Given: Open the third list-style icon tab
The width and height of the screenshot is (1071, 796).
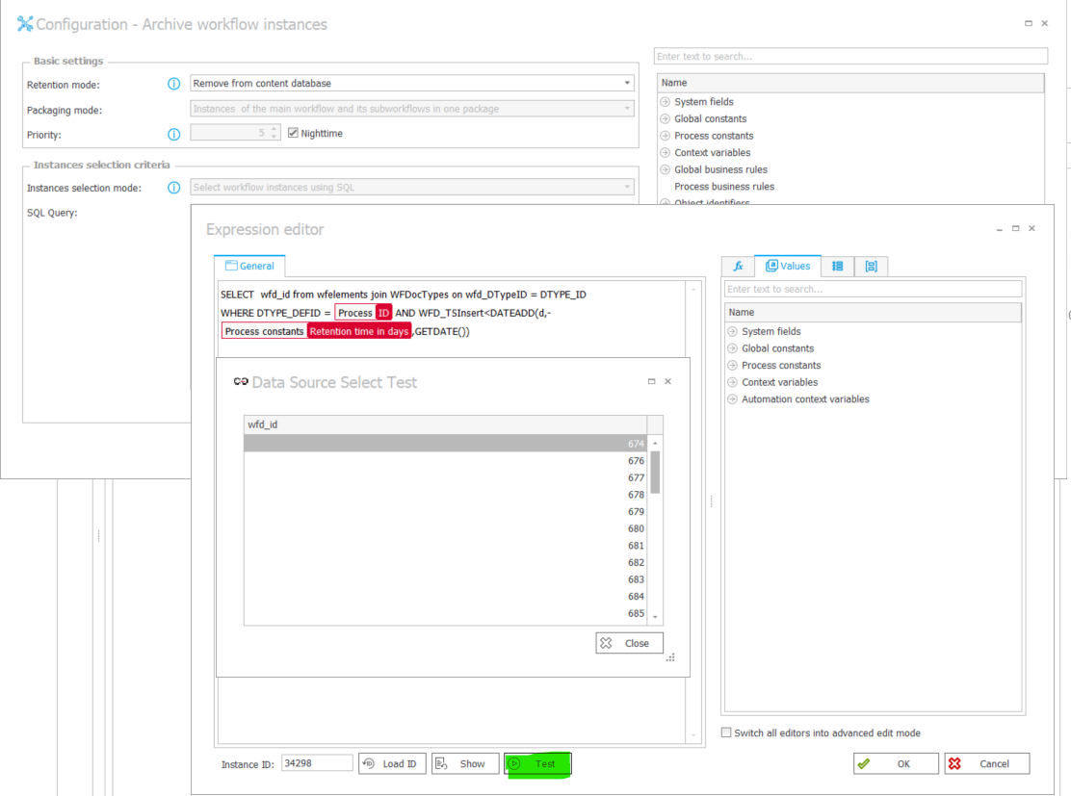Looking at the screenshot, I should point(837,267).
